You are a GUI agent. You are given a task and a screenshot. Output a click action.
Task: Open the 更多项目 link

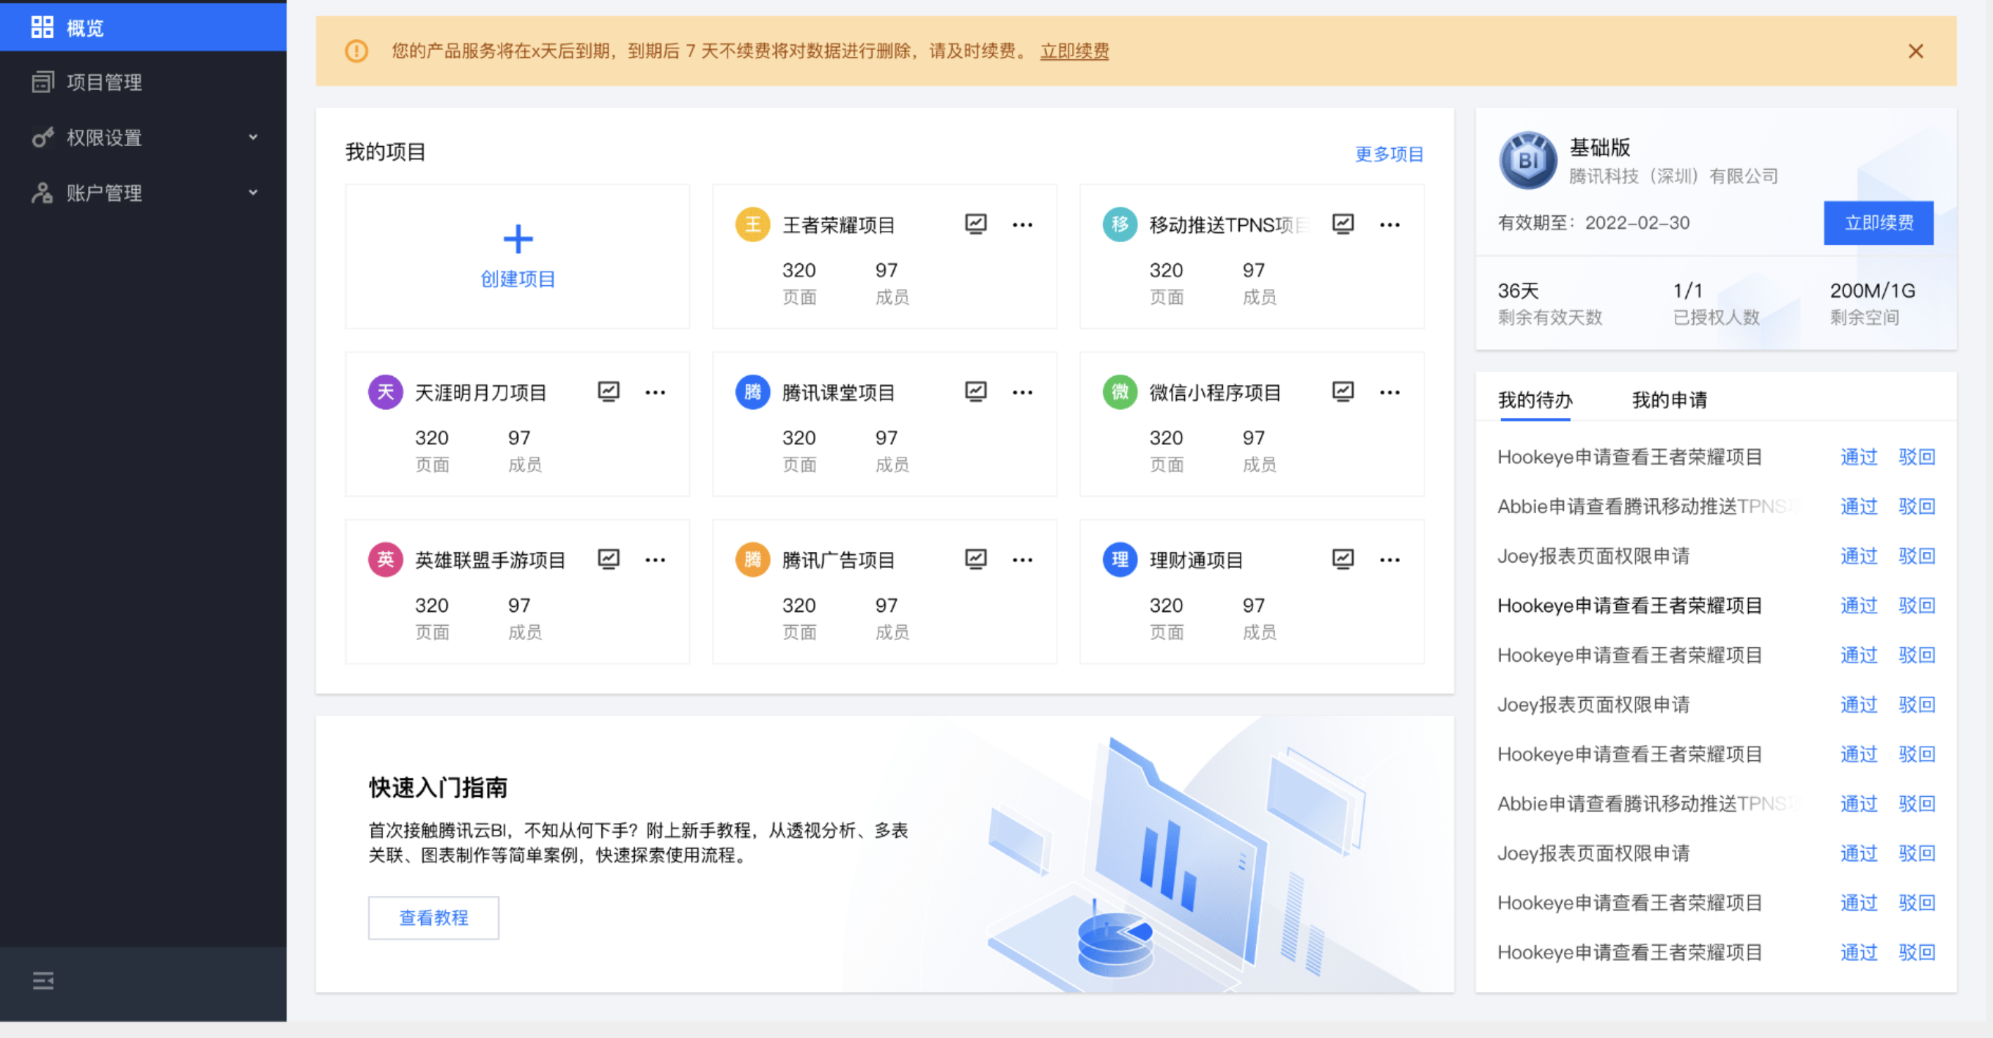[1388, 154]
